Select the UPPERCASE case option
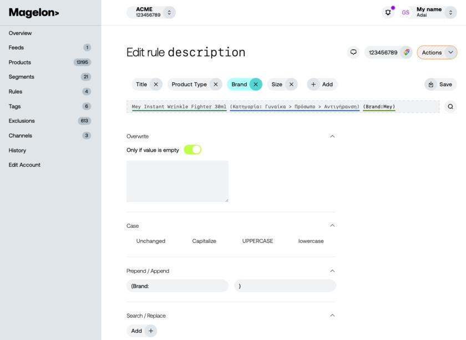This screenshot has width=466, height=340. [257, 241]
